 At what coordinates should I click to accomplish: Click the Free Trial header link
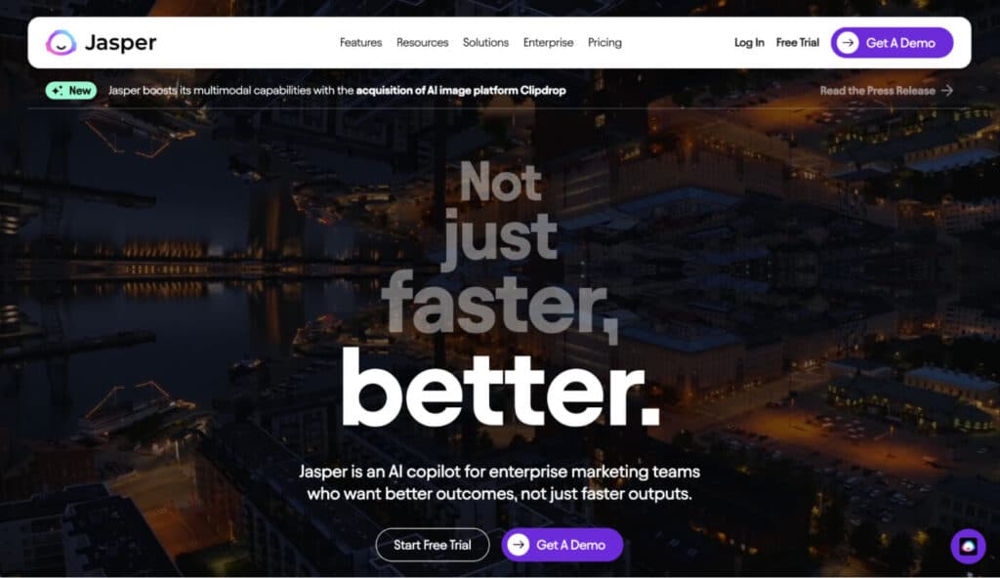click(x=797, y=43)
